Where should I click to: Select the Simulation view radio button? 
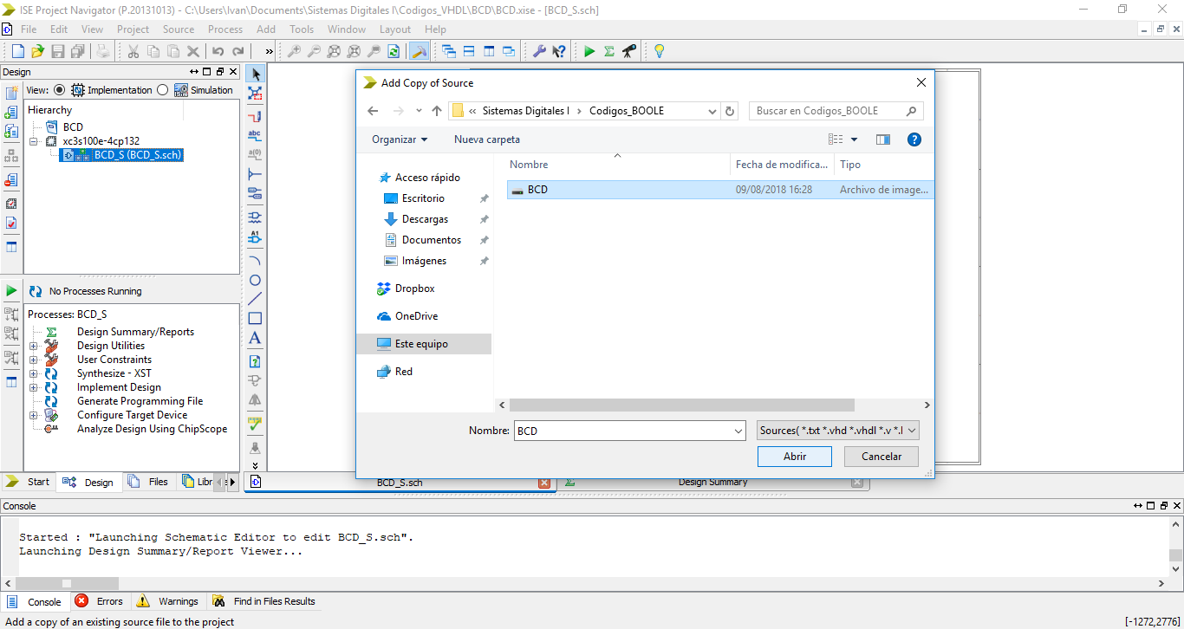pos(163,90)
